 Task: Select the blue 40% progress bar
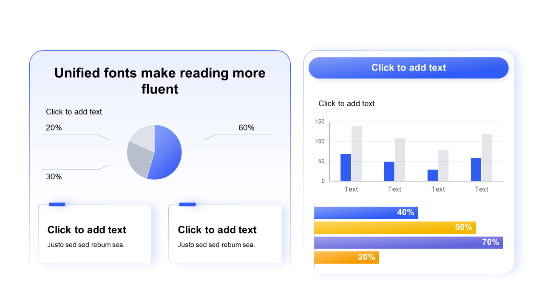(x=366, y=213)
